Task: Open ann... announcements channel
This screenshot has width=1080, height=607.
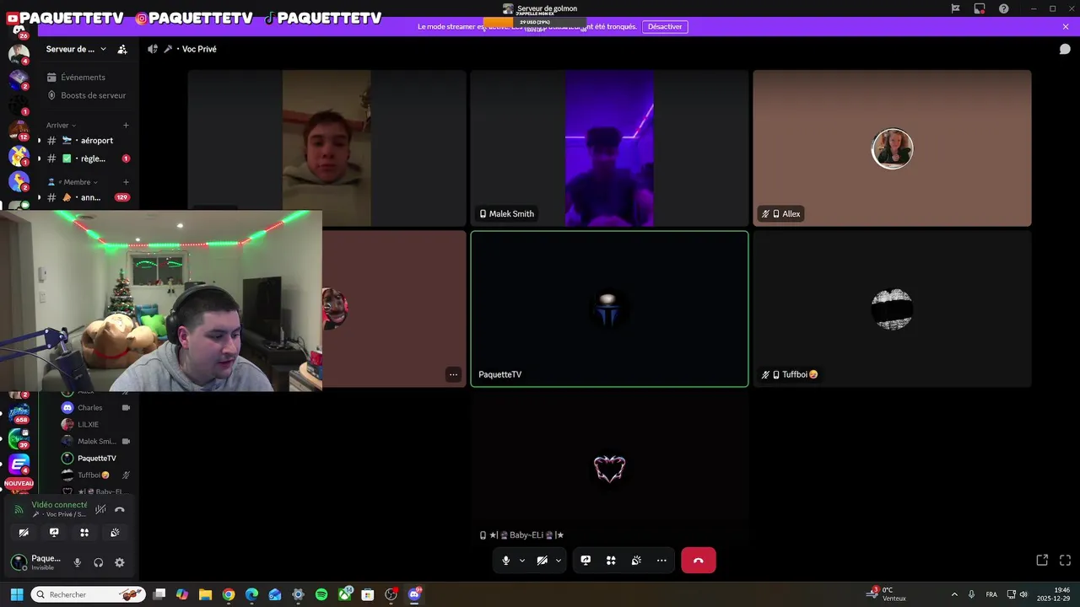Action: coord(87,197)
